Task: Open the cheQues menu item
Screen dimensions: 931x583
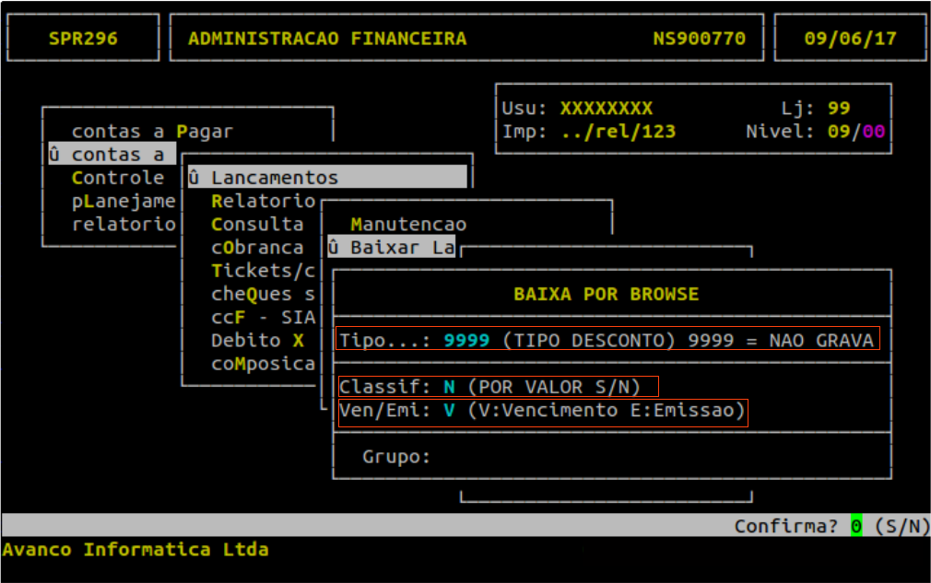Action: (x=263, y=294)
